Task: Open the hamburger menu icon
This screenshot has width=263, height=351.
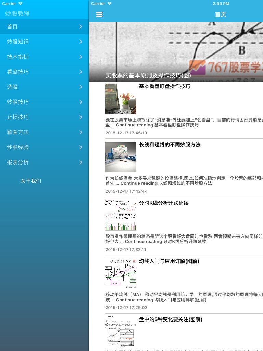Action: coord(99,14)
